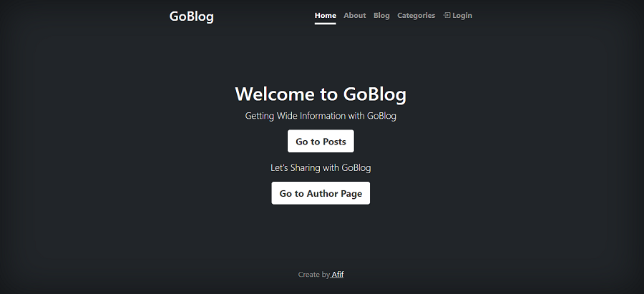Click the Getting Wide Information subtitle text
This screenshot has height=294, width=644.
pos(321,116)
